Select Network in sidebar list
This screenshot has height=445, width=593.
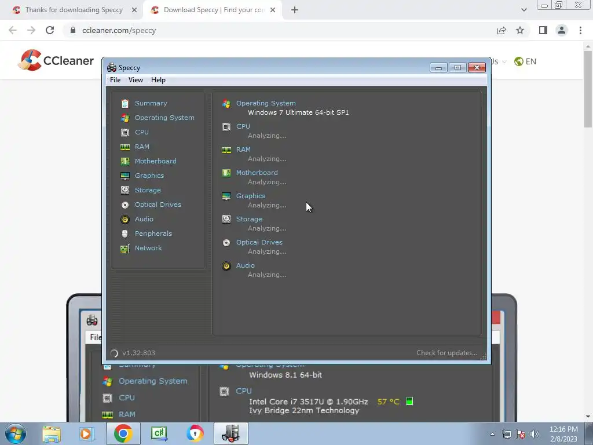[x=148, y=248]
